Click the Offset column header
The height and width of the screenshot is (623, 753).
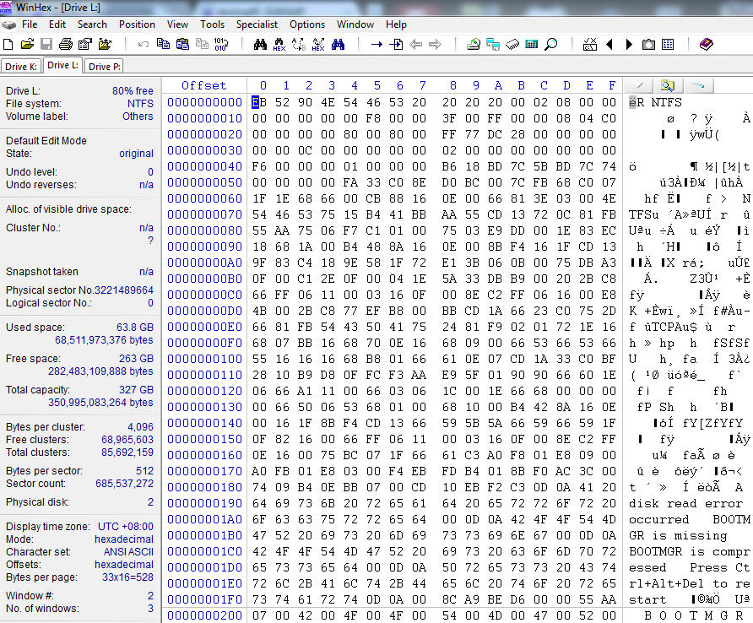click(x=204, y=85)
